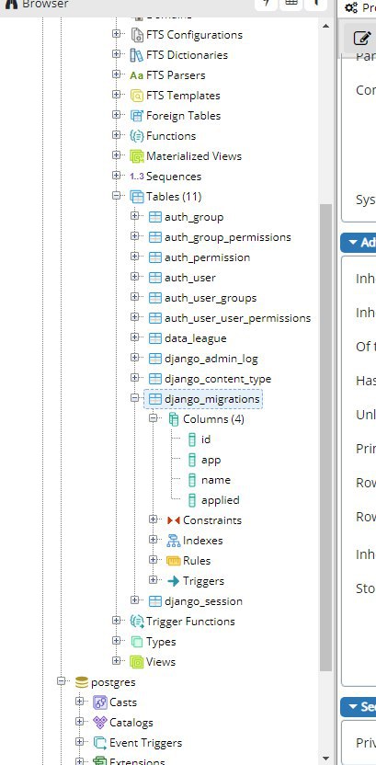Expand the Constraints node
Viewport: 376px width, 765px height.
(x=154, y=520)
